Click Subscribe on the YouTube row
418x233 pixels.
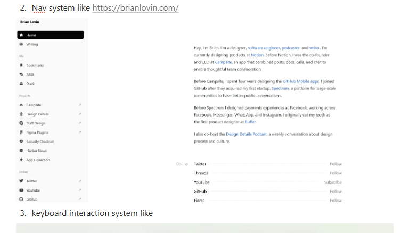(x=333, y=182)
